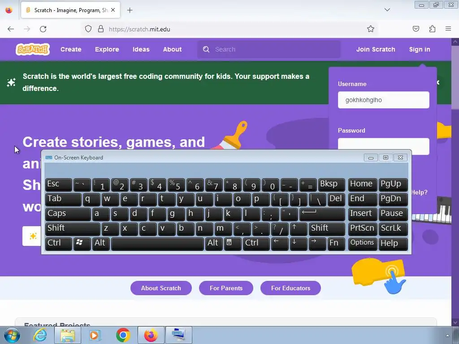Open the Ideas menu item
The width and height of the screenshot is (459, 344).
click(x=141, y=49)
